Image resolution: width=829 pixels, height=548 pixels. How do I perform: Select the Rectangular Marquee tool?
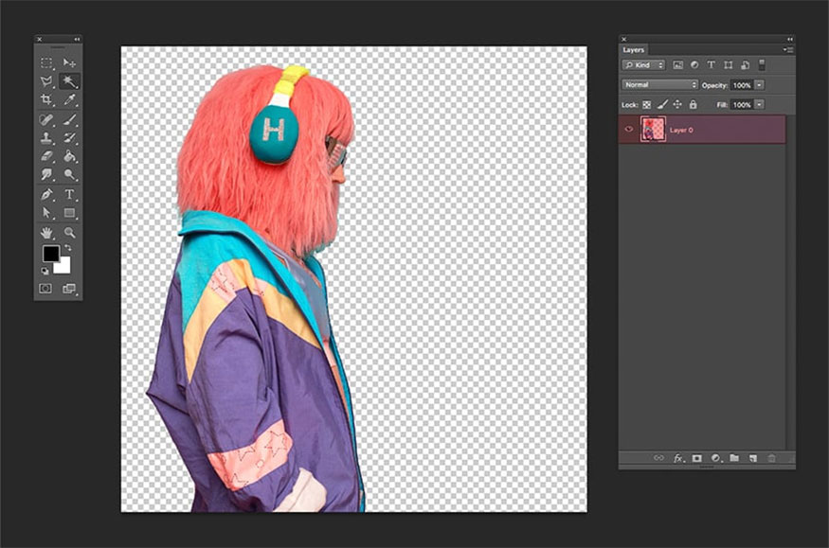(x=46, y=62)
